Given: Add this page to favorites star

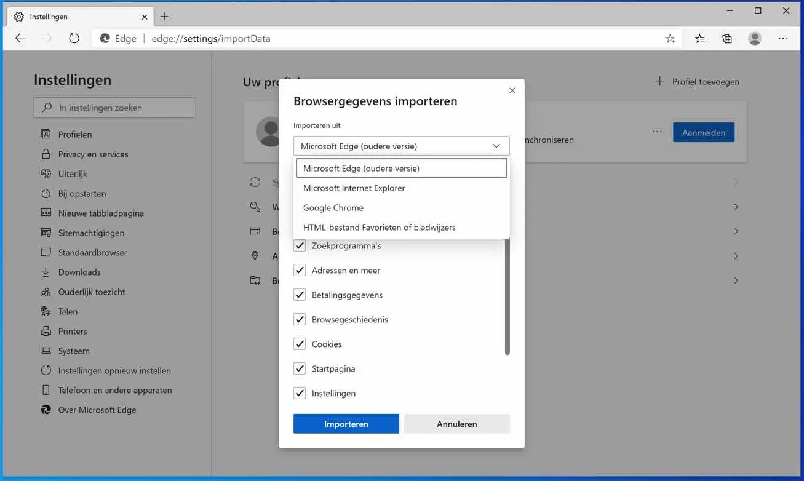Looking at the screenshot, I should pos(671,39).
